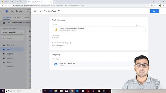Open Skype from the taskbar
166x93 pixels.
pos(77,91)
